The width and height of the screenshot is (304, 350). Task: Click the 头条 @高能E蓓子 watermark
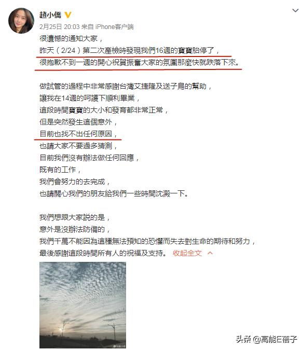pos(267,339)
